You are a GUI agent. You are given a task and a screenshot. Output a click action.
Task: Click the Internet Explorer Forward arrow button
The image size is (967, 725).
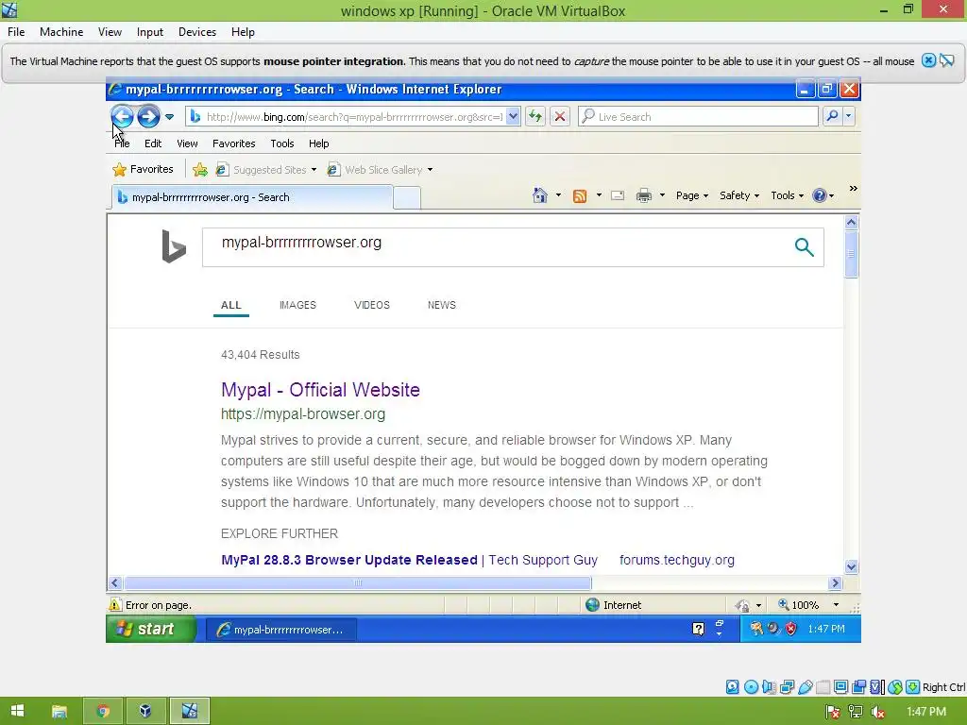[148, 116]
